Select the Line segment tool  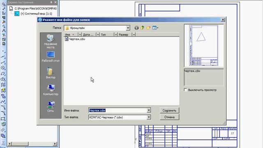tap(3, 62)
